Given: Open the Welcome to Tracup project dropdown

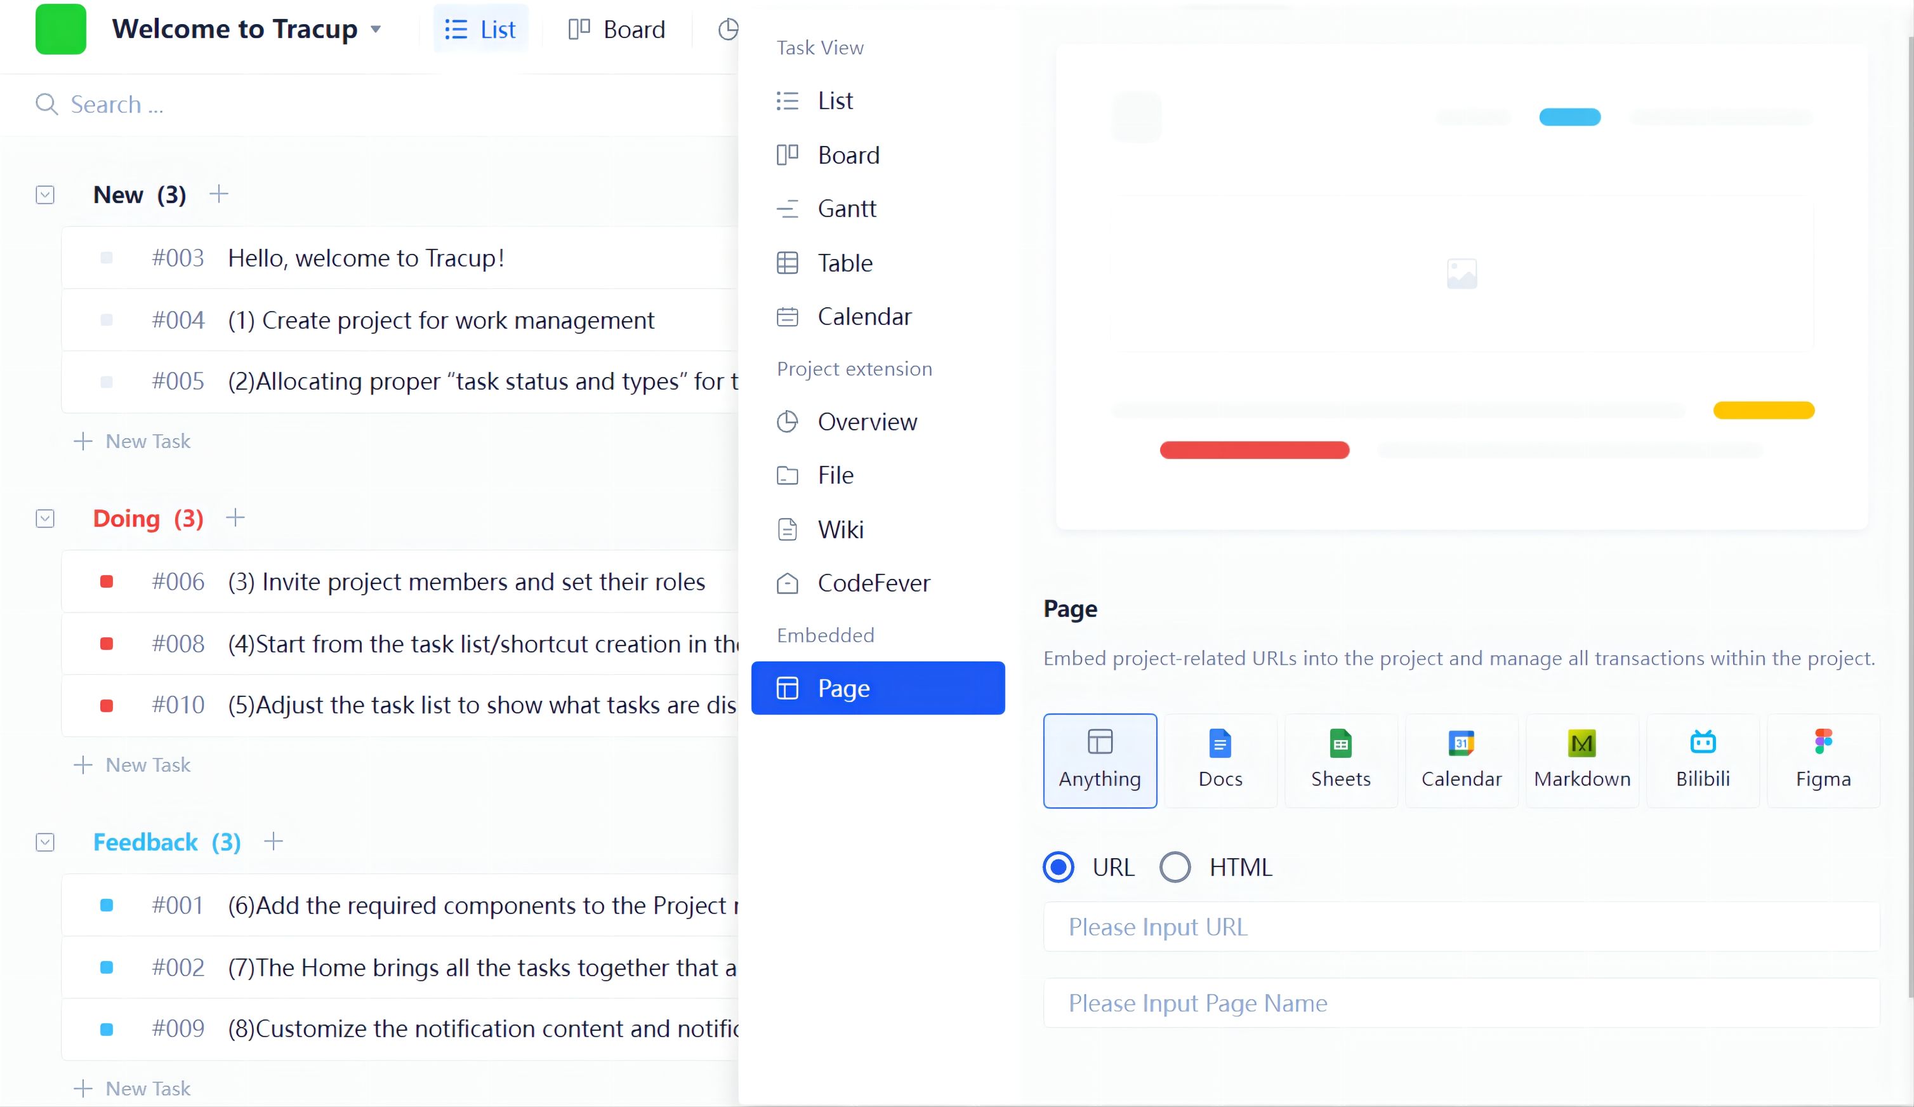Looking at the screenshot, I should point(375,30).
